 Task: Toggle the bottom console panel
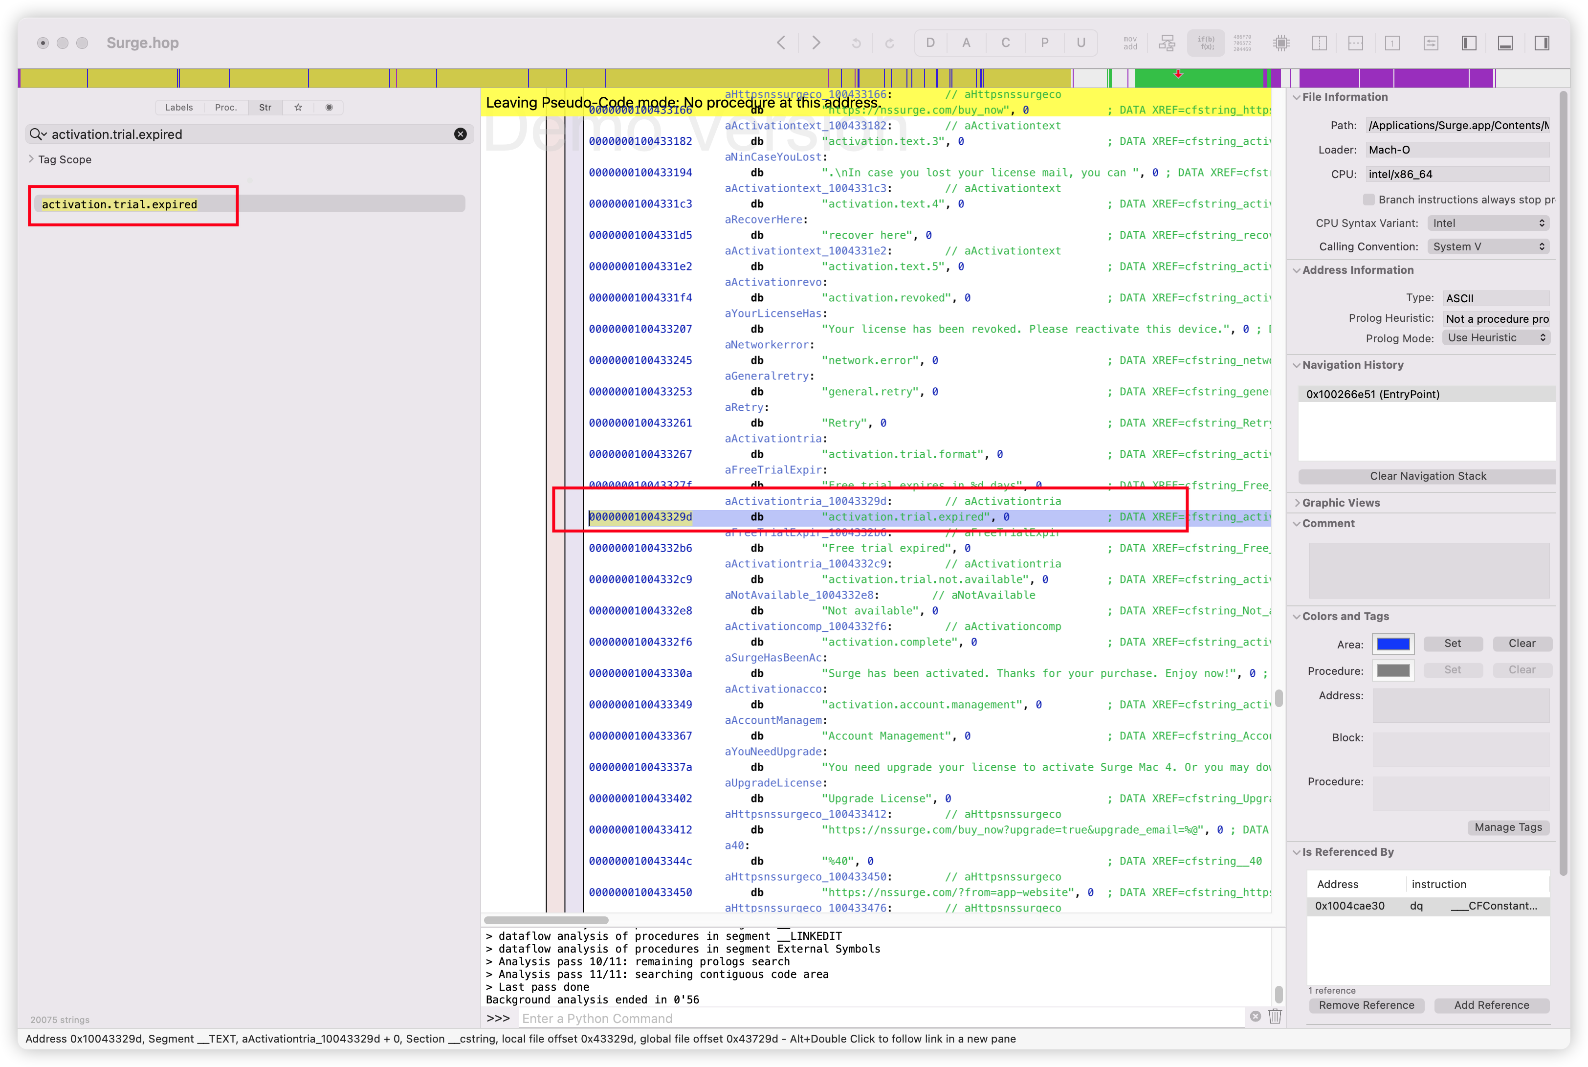1505,43
